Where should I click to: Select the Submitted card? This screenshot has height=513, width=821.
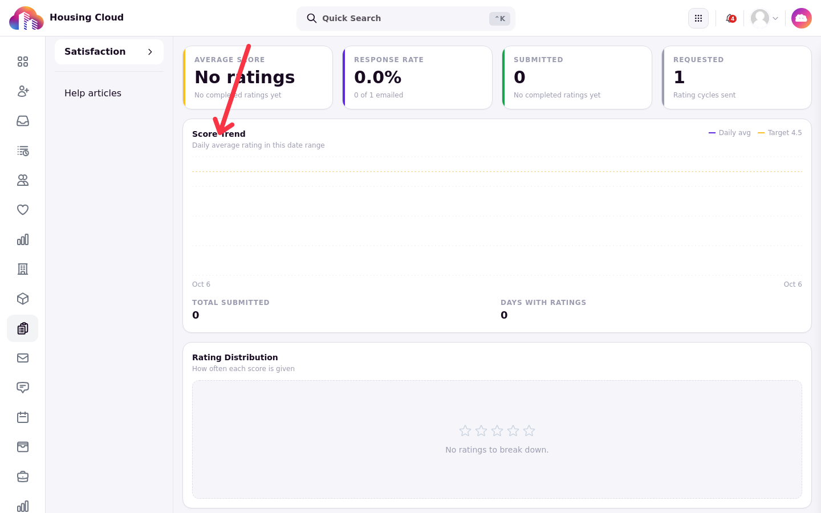tap(577, 78)
